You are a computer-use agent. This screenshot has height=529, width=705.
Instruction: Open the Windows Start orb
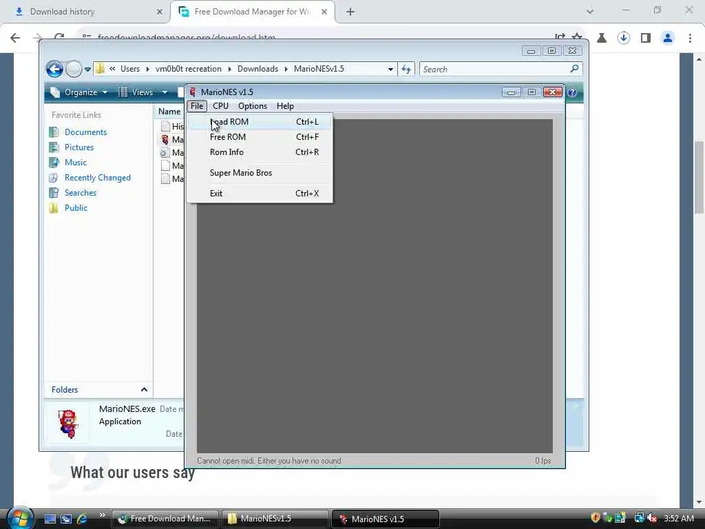click(20, 518)
